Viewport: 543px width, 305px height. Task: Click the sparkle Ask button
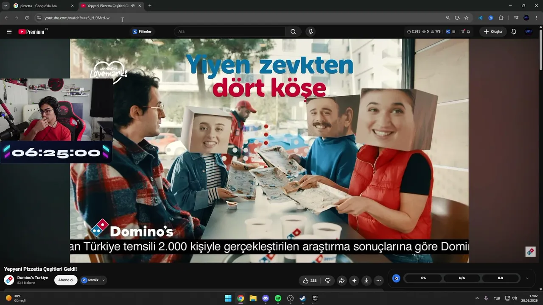tap(354, 280)
